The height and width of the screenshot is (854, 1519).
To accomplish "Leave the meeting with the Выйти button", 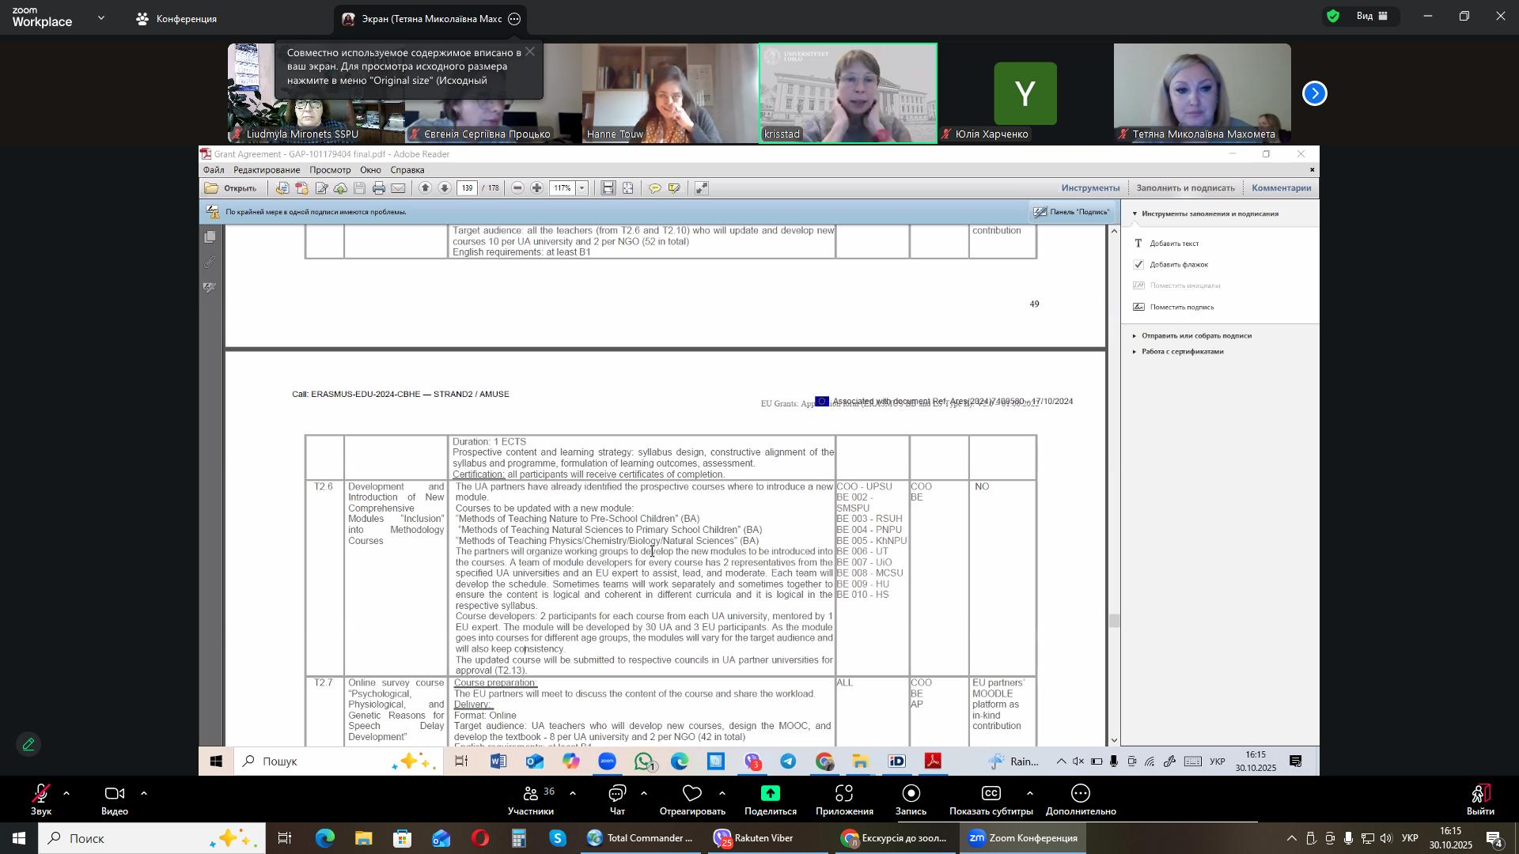I will 1480,799.
